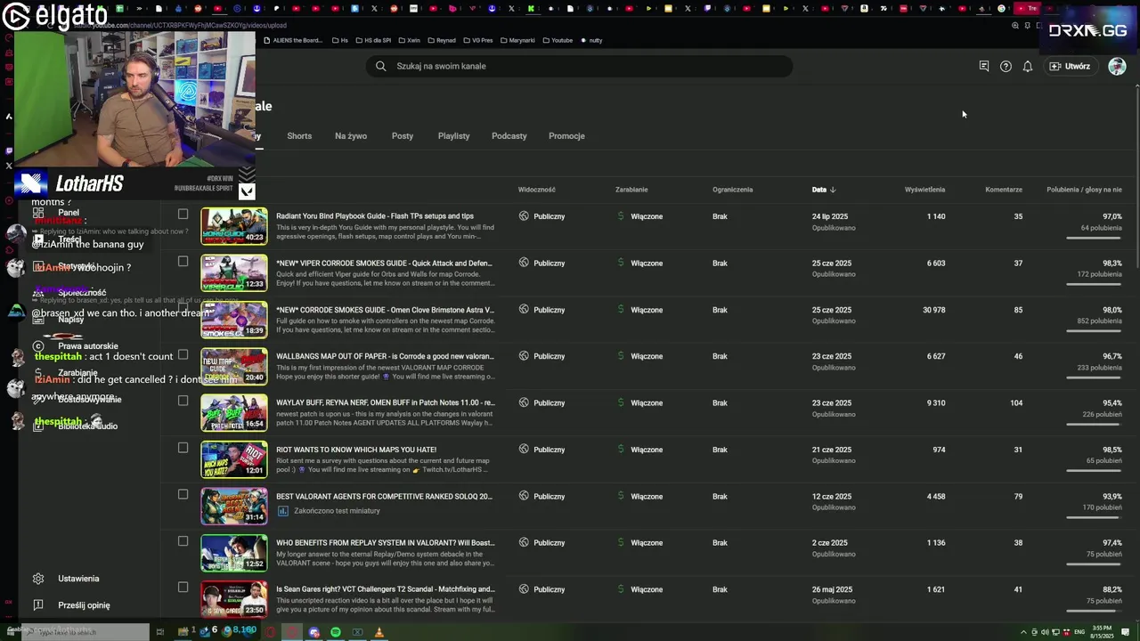Viewport: 1140px width, 641px height.
Task: Open the help question mark icon
Action: (x=1006, y=66)
